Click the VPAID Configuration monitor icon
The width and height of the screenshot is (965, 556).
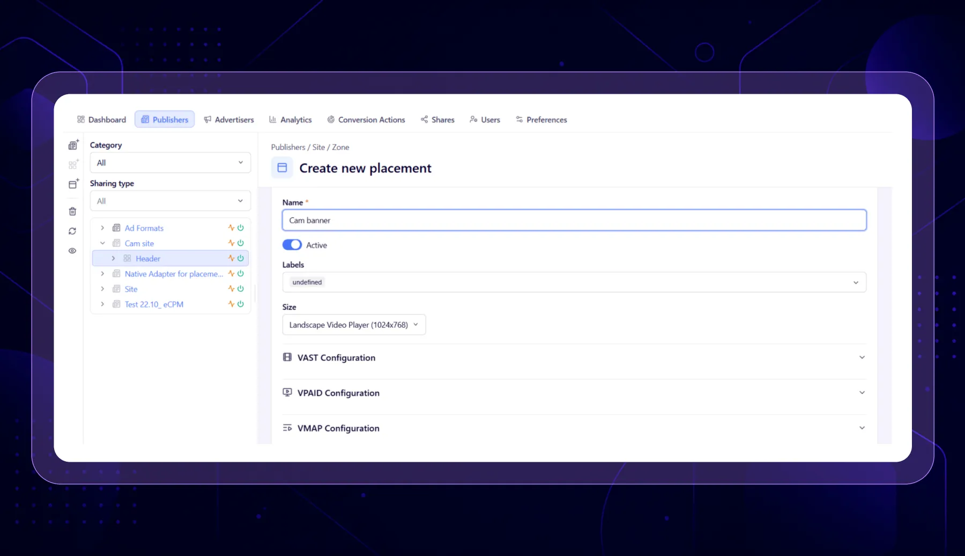point(287,393)
